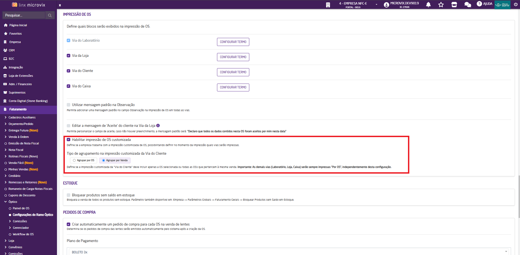Screen dimensions: 520x255
Task: Click the search magnifier icon
Action: [50, 15]
